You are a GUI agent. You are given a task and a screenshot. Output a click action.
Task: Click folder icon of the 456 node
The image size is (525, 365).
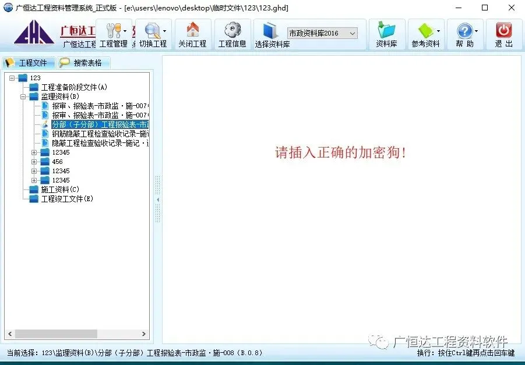coord(45,162)
